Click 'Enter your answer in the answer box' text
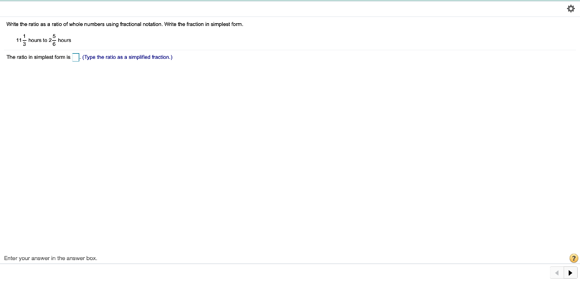580x281 pixels. [x=50, y=258]
